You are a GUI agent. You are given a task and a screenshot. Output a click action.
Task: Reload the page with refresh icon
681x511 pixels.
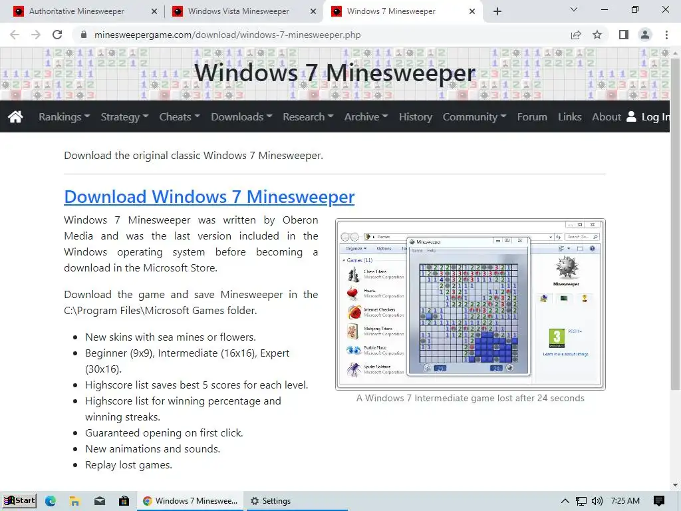tap(57, 35)
